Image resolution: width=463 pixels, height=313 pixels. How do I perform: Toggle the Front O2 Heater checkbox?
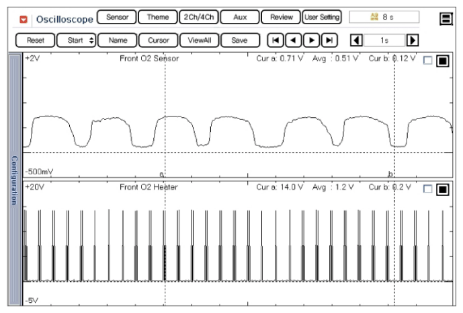tap(429, 189)
